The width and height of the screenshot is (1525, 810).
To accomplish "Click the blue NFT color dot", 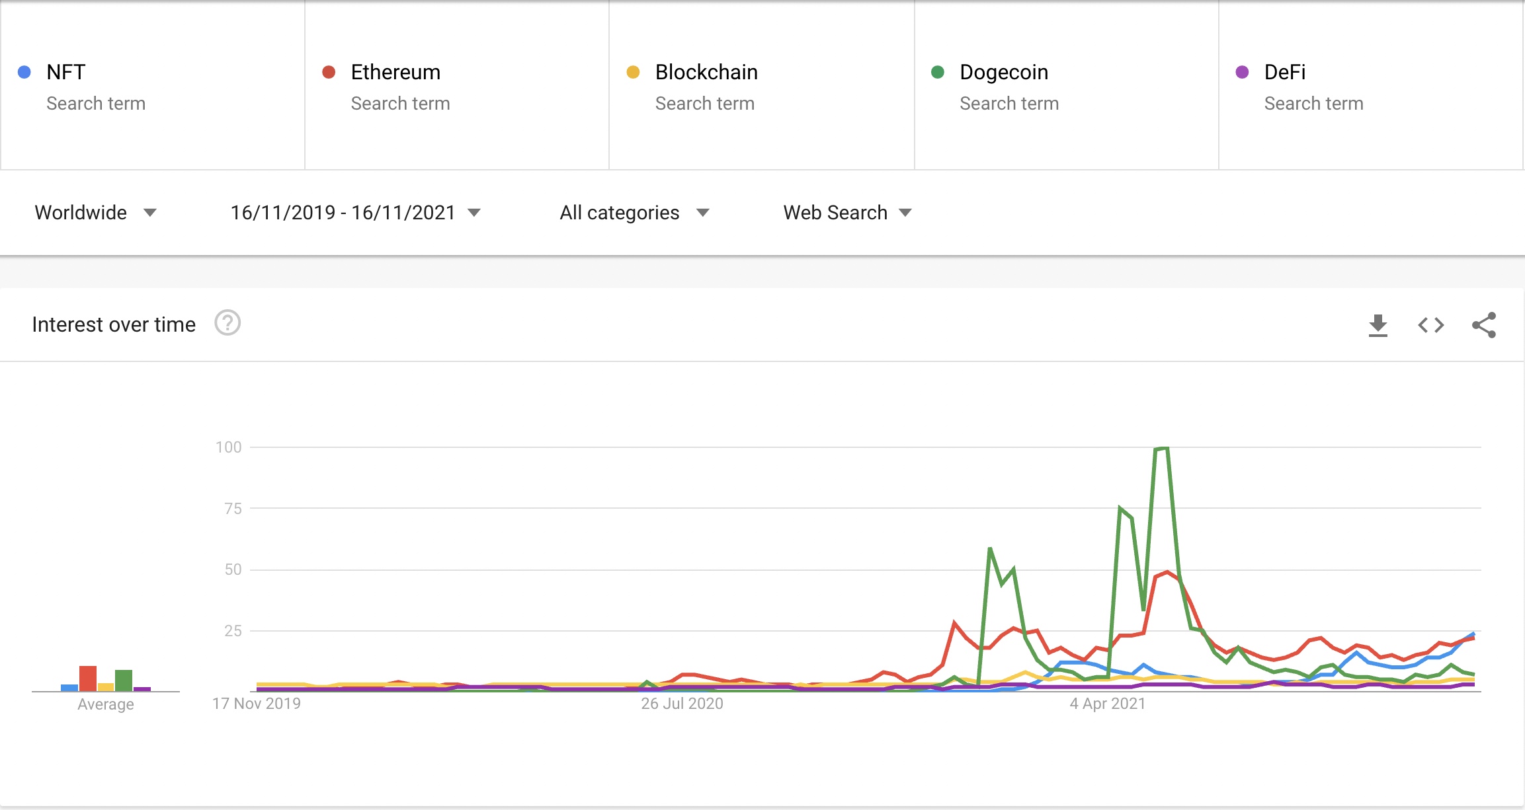I will [24, 72].
